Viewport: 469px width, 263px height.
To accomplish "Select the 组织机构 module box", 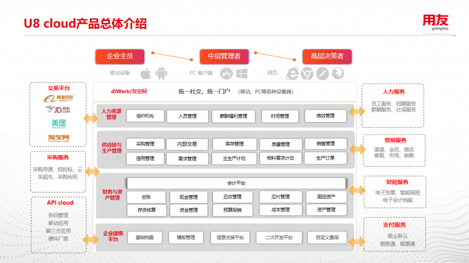I will pos(144,116).
